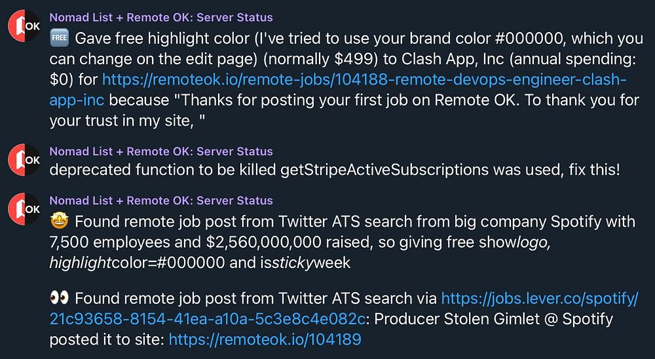
Task: Select the sender name above the deprecated function message
Action: click(x=161, y=151)
